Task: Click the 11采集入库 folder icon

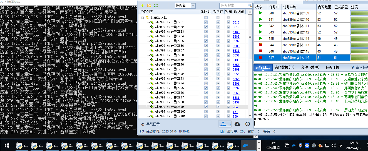Action: click(148, 17)
